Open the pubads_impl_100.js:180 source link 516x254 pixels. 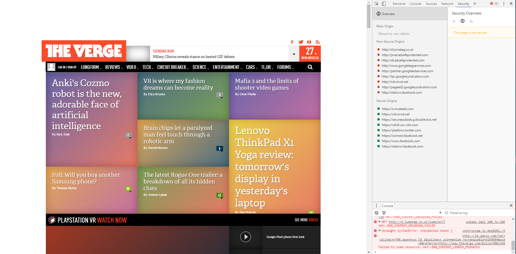(x=485, y=222)
